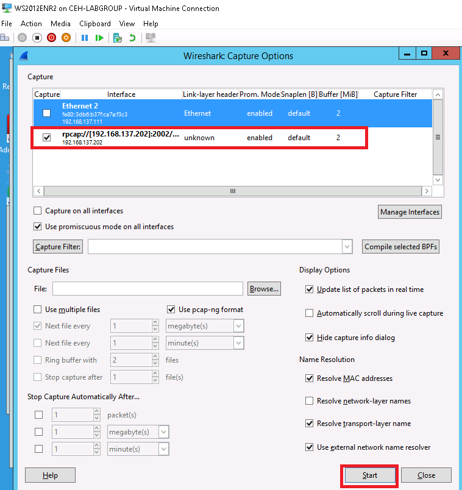
Task: Enable Use multiple files
Action: [x=38, y=310]
